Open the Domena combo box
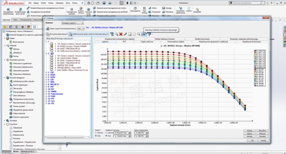The height and width of the screenshot is (154, 286). point(73,23)
